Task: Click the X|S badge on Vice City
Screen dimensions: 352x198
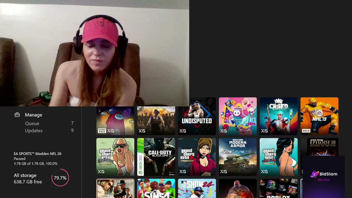Action: [264, 172]
